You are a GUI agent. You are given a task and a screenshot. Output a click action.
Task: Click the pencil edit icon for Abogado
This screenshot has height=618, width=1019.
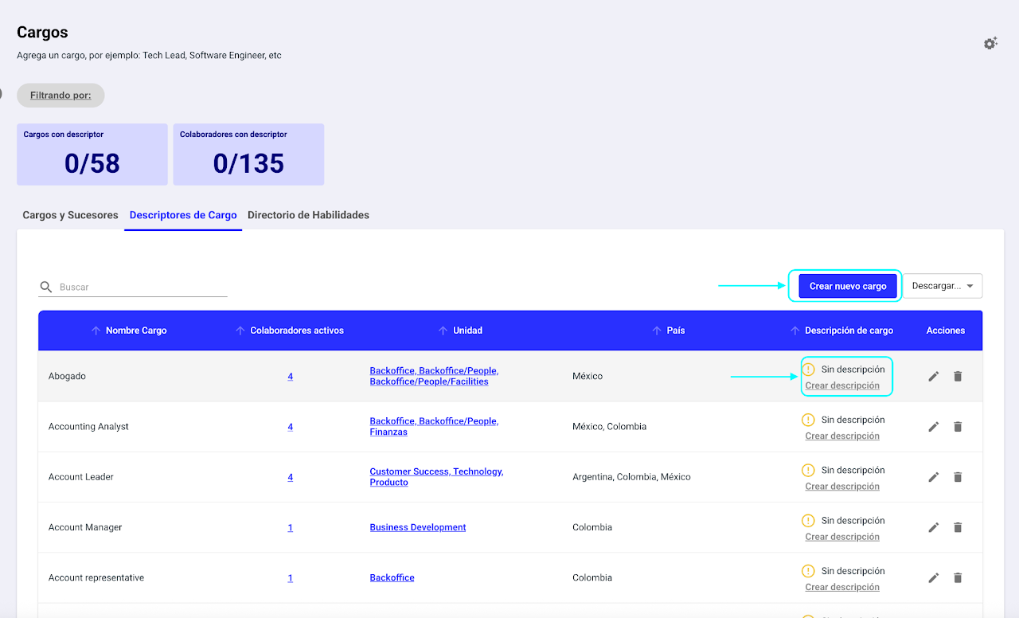pos(934,376)
